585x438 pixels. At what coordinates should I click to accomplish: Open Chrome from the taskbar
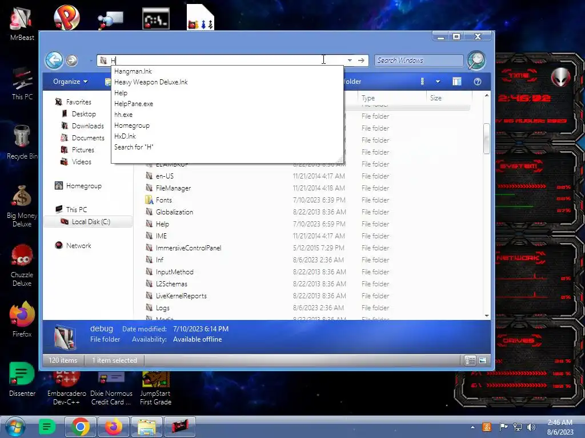81,427
